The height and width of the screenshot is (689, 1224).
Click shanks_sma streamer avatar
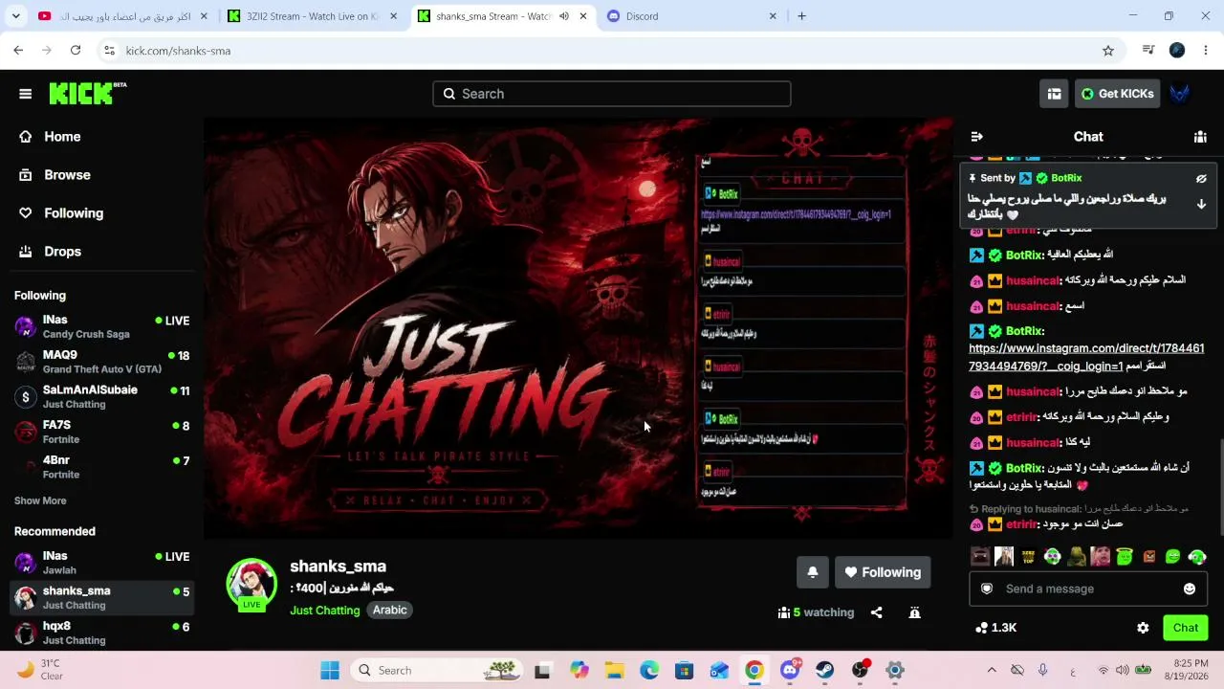(x=251, y=584)
